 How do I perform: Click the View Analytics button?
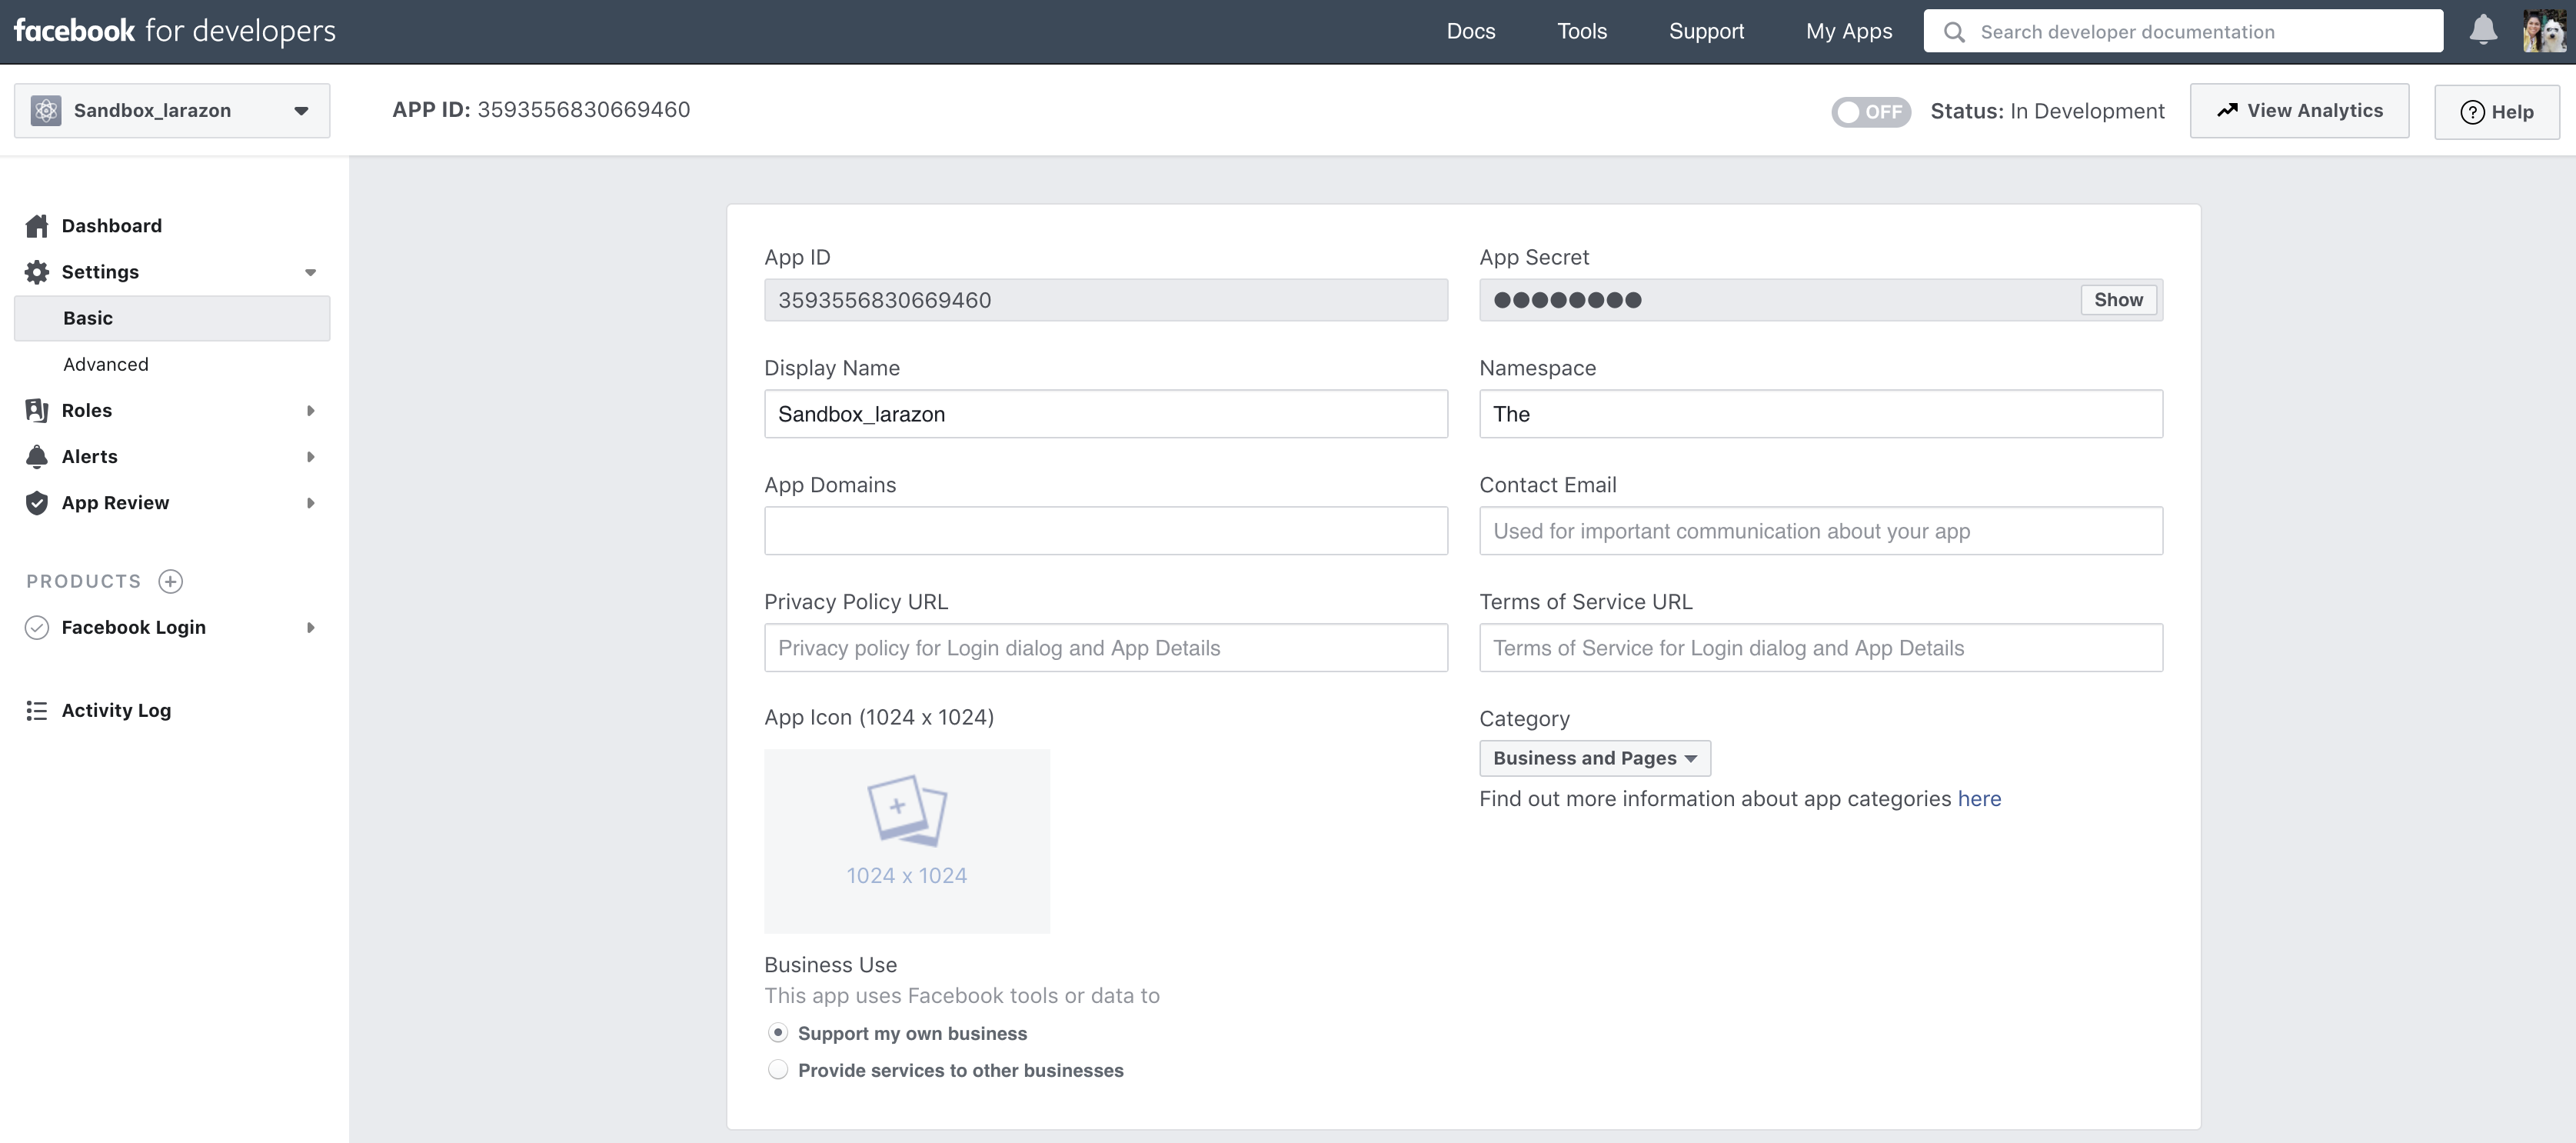2299,110
